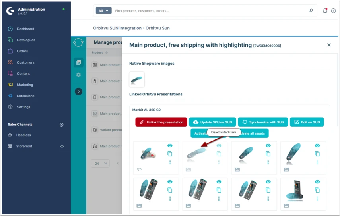The width and height of the screenshot is (340, 216).
Task: Click the search magnifier icon
Action: point(311,10)
